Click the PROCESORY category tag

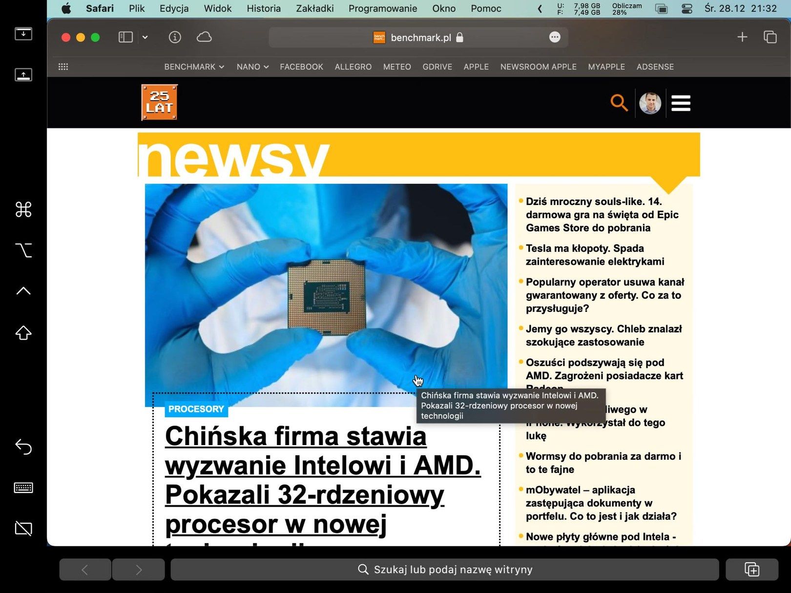pyautogui.click(x=196, y=409)
